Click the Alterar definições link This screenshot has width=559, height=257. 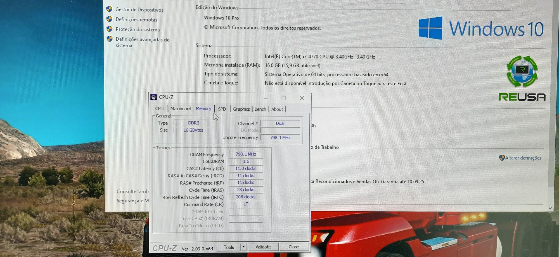click(523, 158)
